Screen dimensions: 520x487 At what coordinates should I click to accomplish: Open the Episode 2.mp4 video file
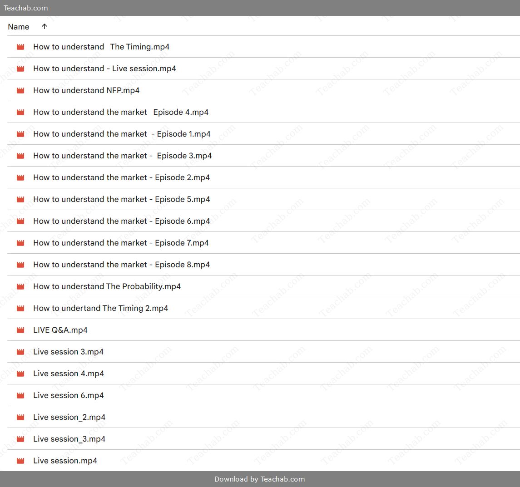[x=121, y=177]
